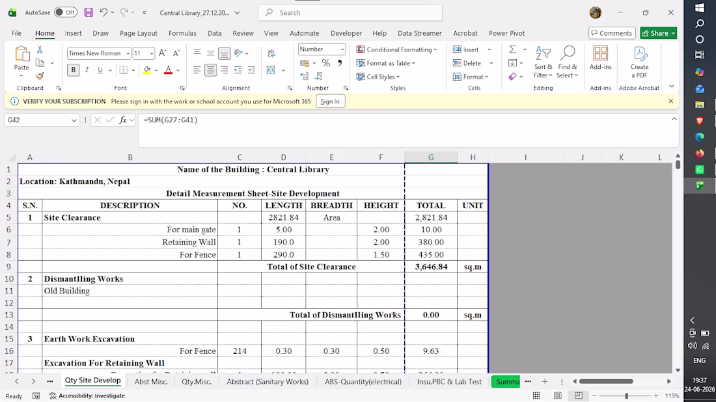Click the Insert Function fx icon
Image resolution: width=716 pixels, height=402 pixels.
tap(122, 120)
